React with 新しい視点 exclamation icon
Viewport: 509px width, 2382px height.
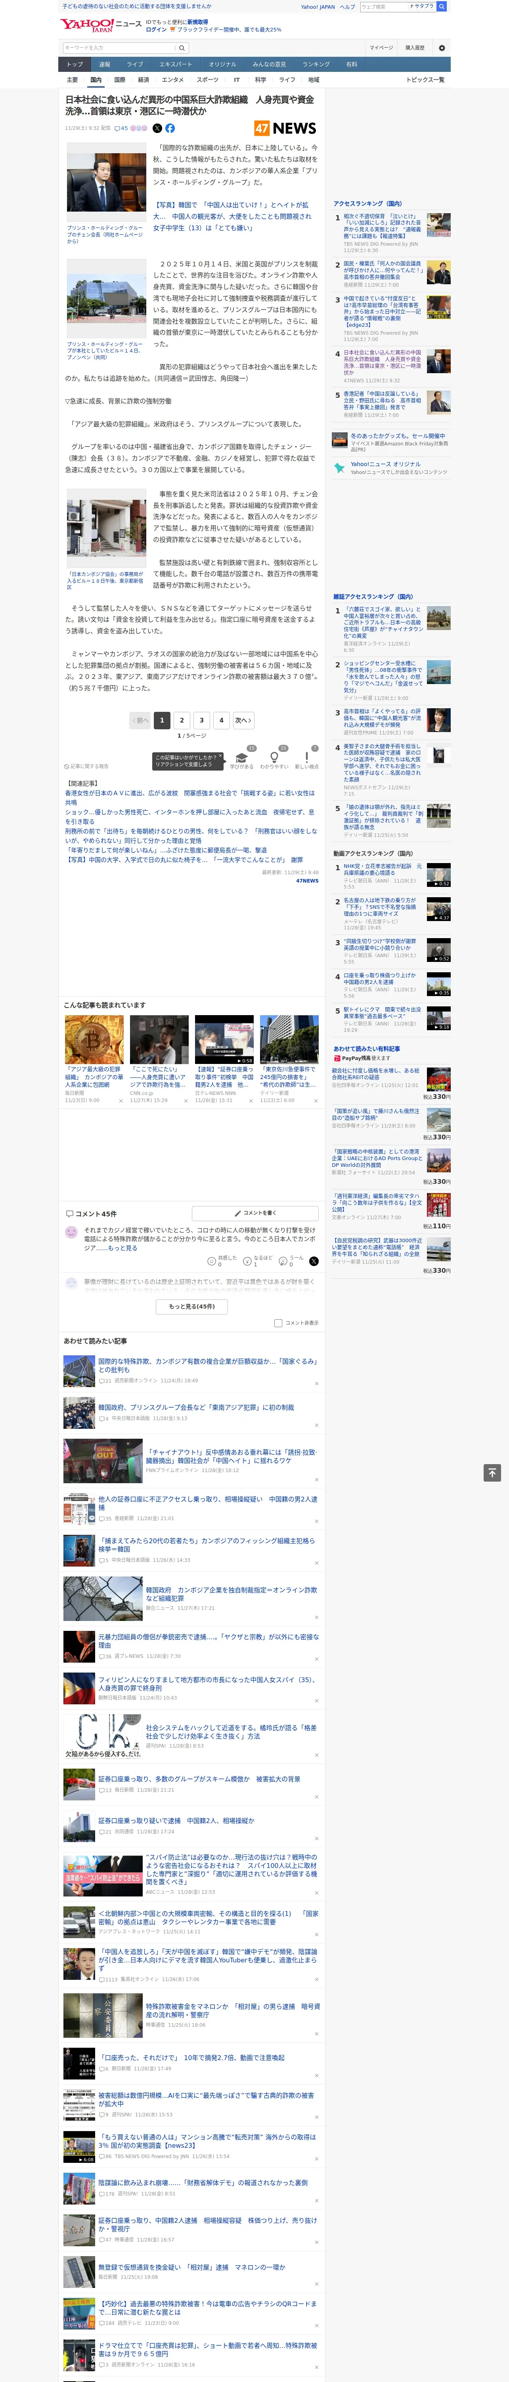307,758
